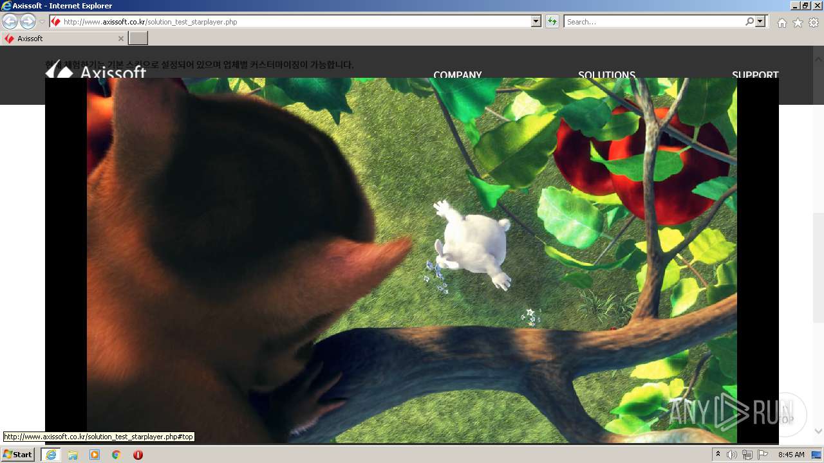The height and width of the screenshot is (463, 824).
Task: Click the magnifier search icon
Action: pyautogui.click(x=749, y=22)
